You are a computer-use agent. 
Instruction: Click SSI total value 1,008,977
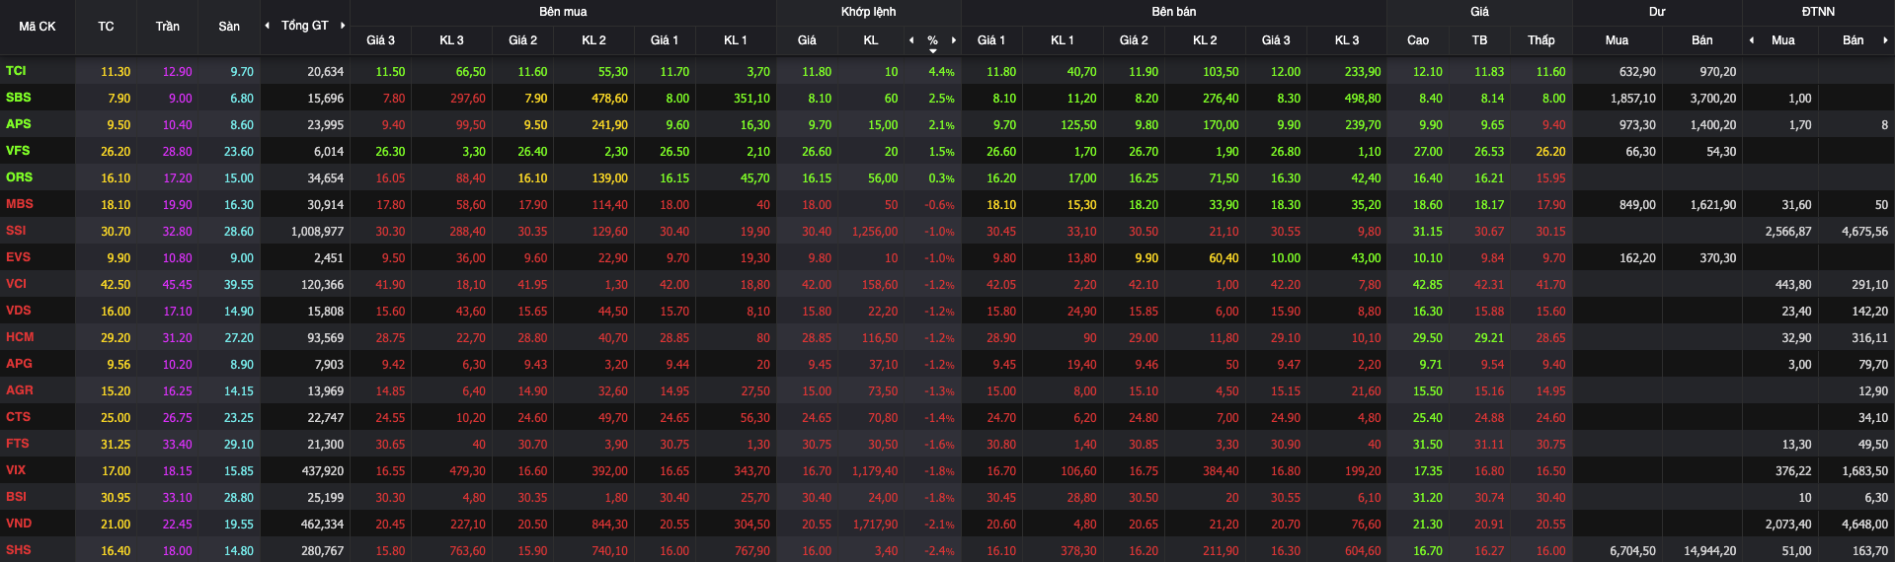[317, 232]
